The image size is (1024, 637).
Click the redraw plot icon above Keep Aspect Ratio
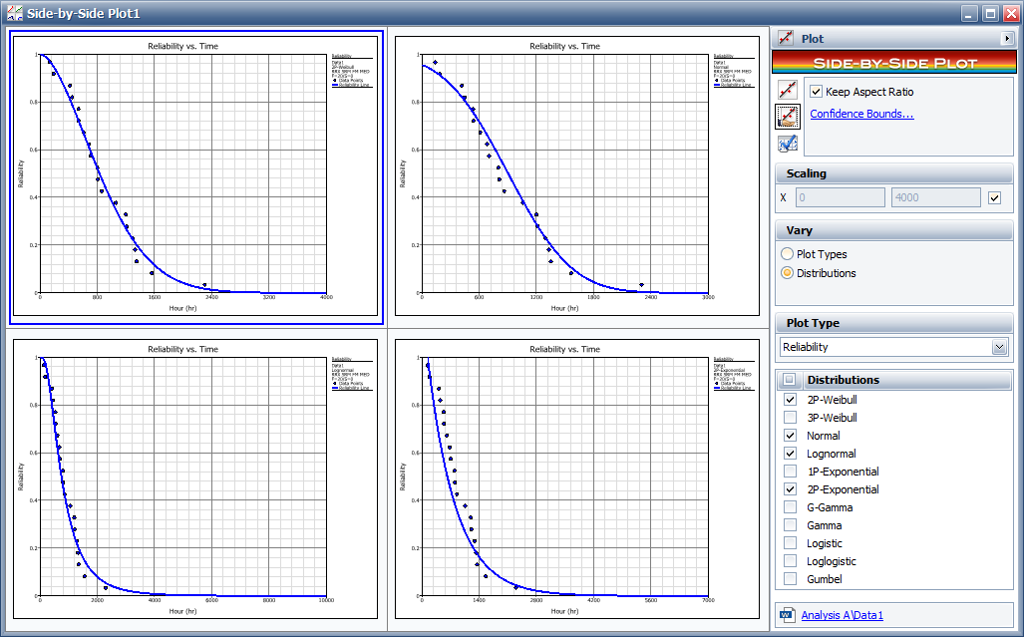tap(788, 90)
